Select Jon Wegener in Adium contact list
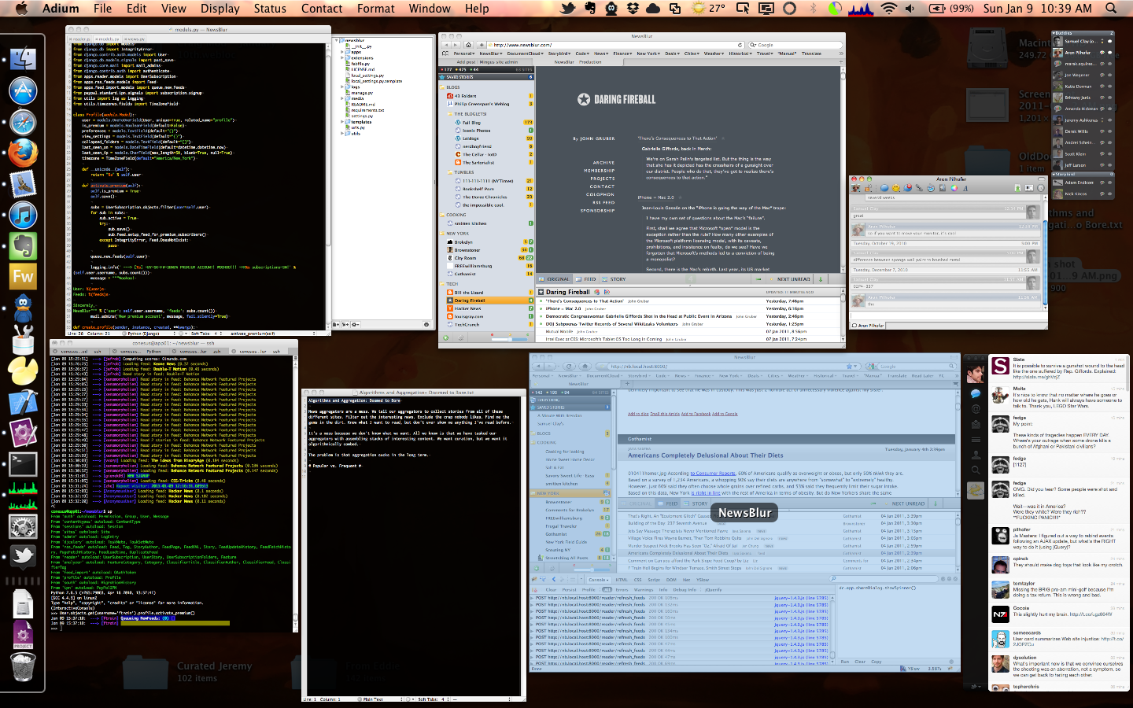This screenshot has width=1133, height=708. tap(1084, 76)
